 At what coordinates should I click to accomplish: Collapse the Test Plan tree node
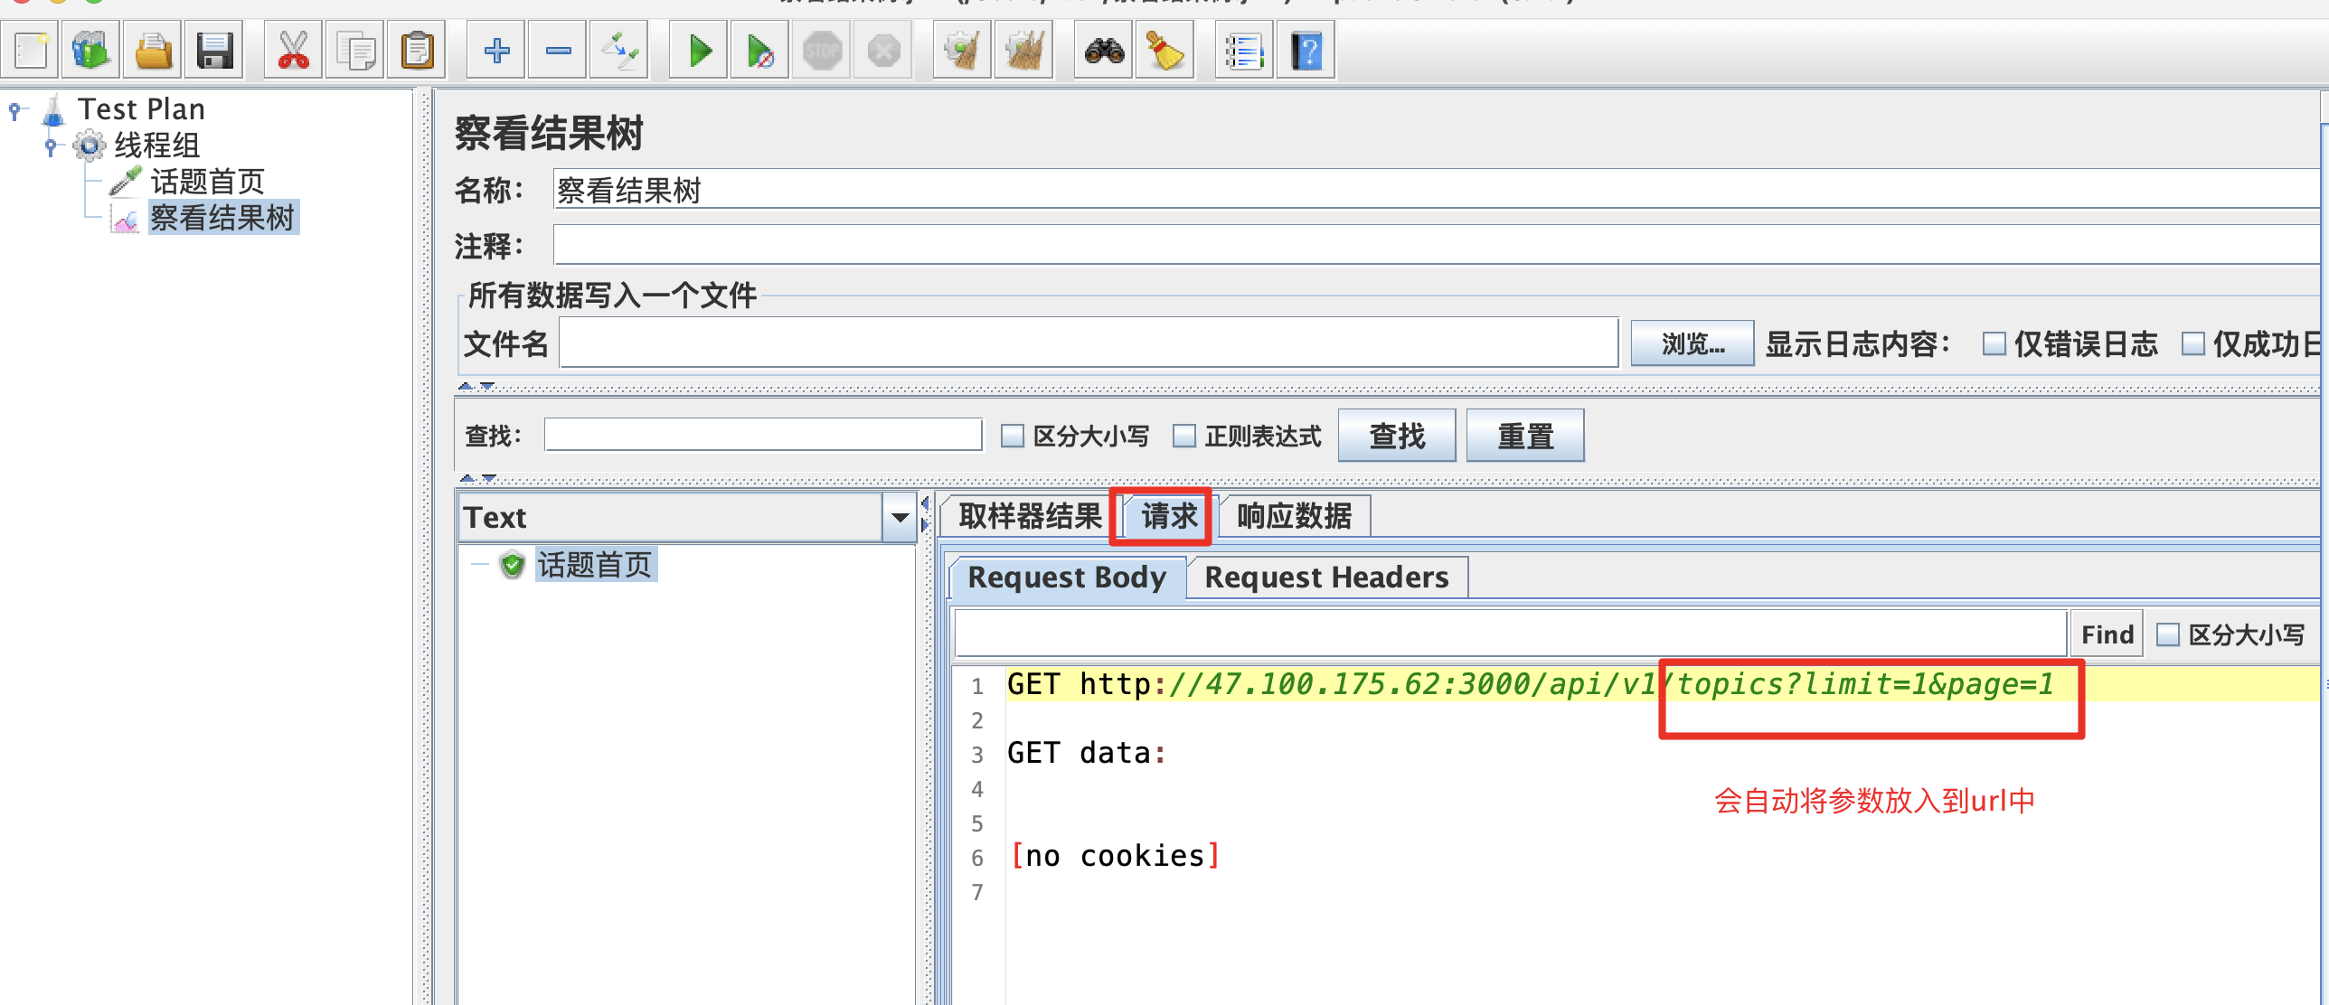(x=14, y=110)
